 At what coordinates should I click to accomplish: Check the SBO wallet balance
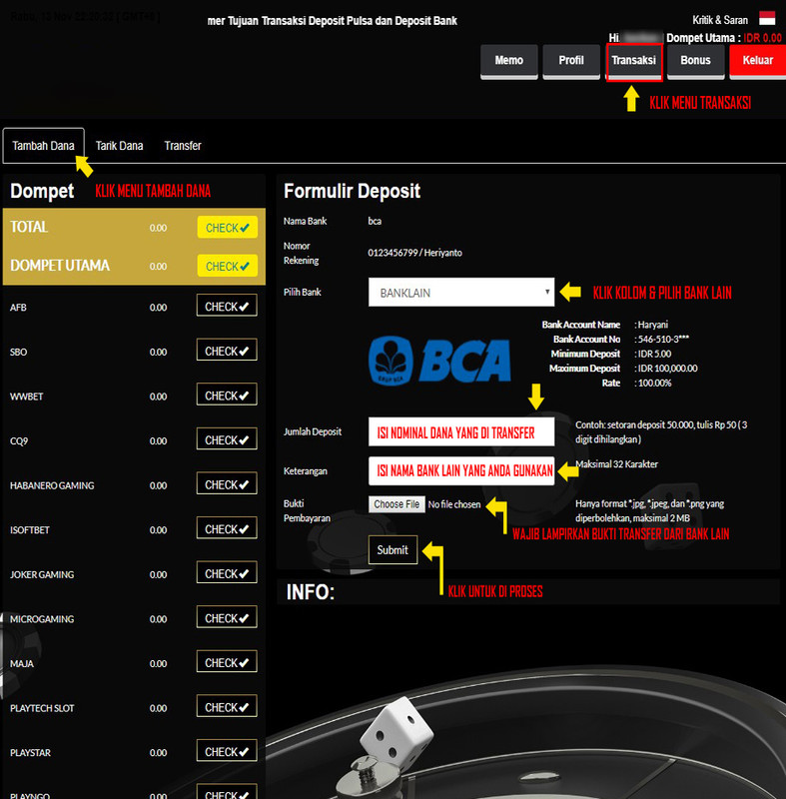click(227, 351)
